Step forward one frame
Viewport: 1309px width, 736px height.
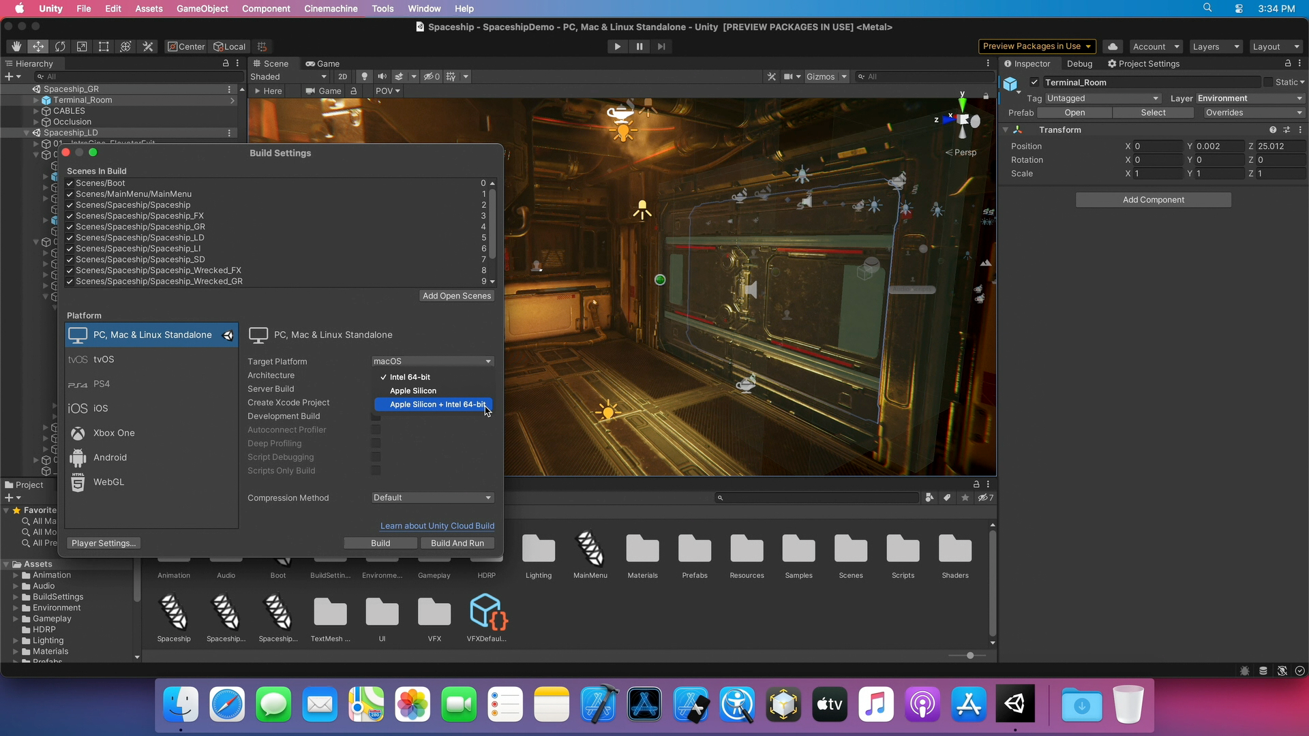click(661, 46)
